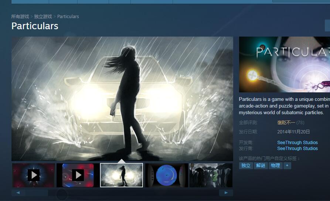Open the large rainy car screenshot

tap(122, 99)
